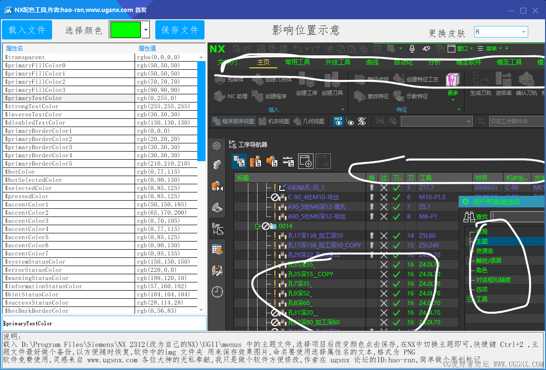Viewport: 546px width, 370px height.
Task: Click the 载入文件 button
Action: pos(27,30)
